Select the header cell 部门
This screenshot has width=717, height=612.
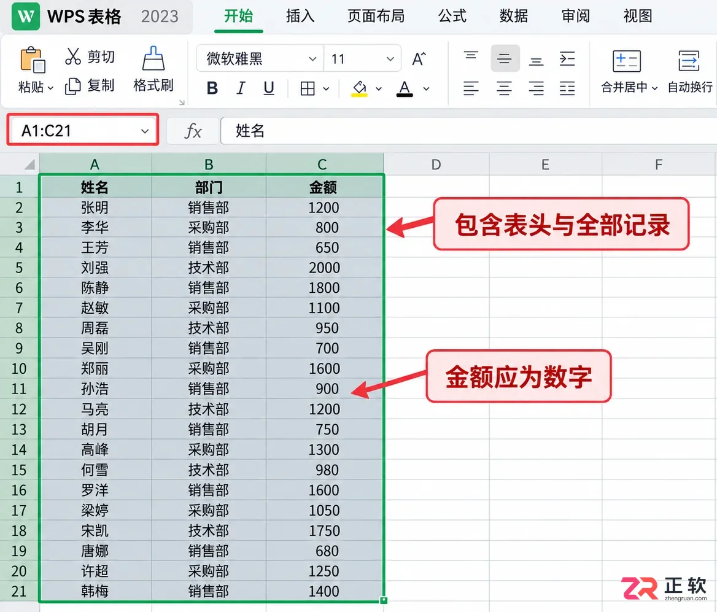(x=209, y=187)
